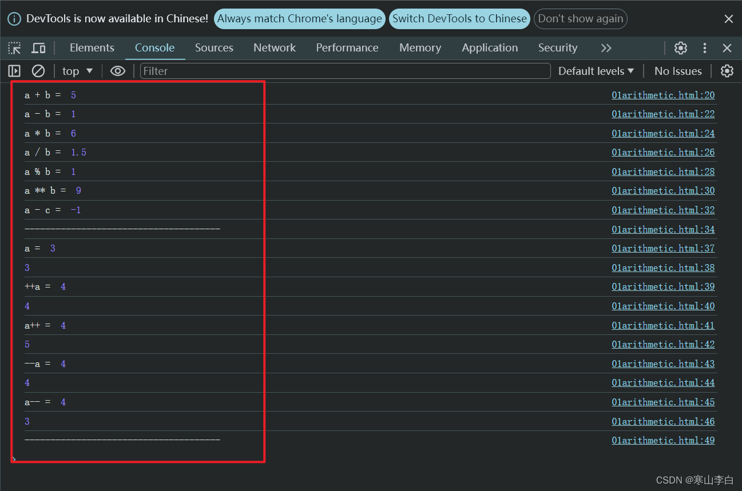Viewport: 742px width, 491px height.
Task: Click the Don't show again button
Action: [581, 19]
